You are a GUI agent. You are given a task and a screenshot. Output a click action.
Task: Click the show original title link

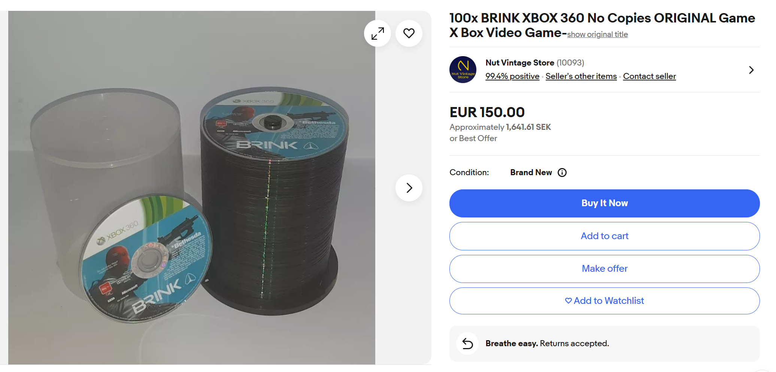point(597,34)
